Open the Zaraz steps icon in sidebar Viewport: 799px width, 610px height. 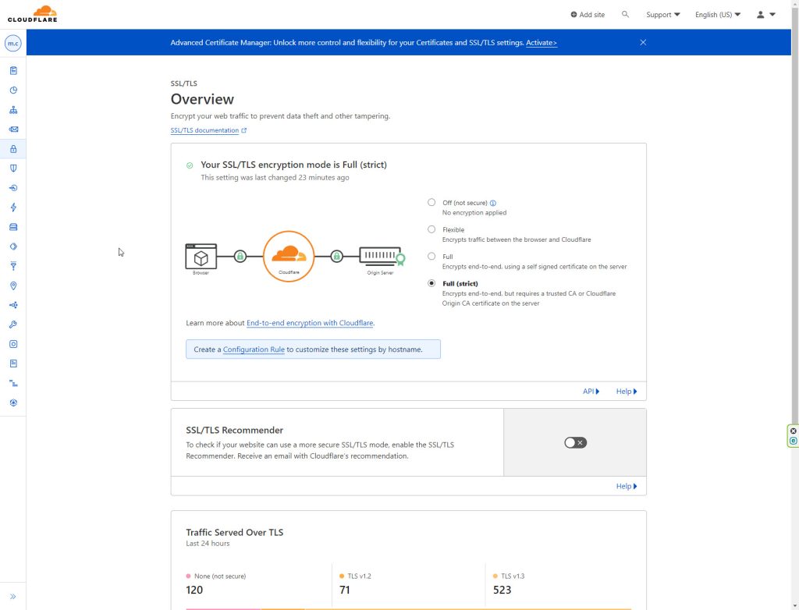click(x=13, y=383)
